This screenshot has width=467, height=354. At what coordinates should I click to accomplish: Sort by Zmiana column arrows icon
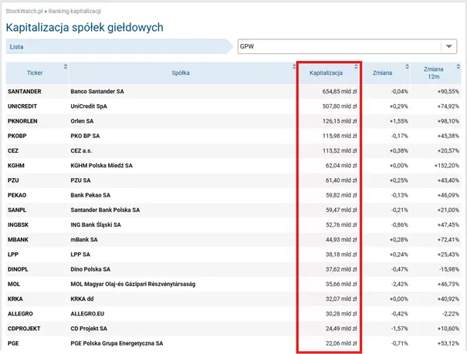(407, 66)
